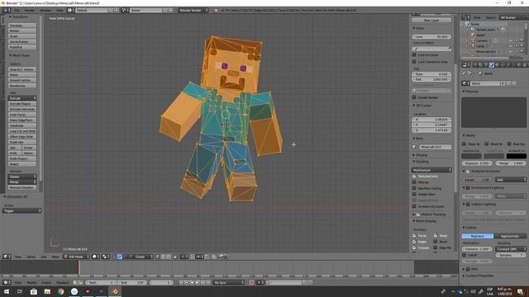Toggle automatic keyframe record button
This screenshot has height=297, width=529.
[x=251, y=282]
